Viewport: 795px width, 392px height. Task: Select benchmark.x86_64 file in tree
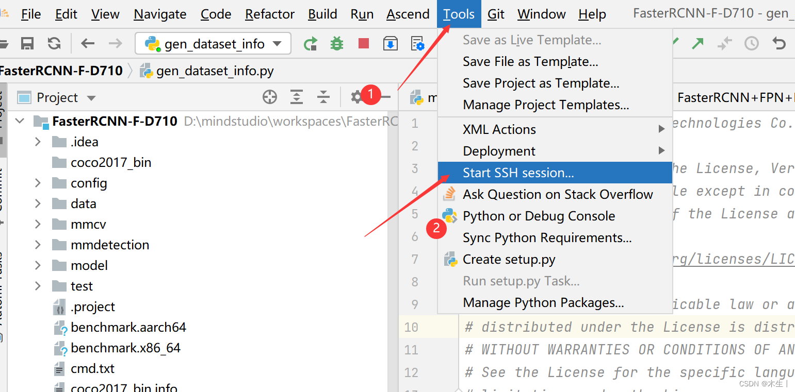tap(125, 348)
